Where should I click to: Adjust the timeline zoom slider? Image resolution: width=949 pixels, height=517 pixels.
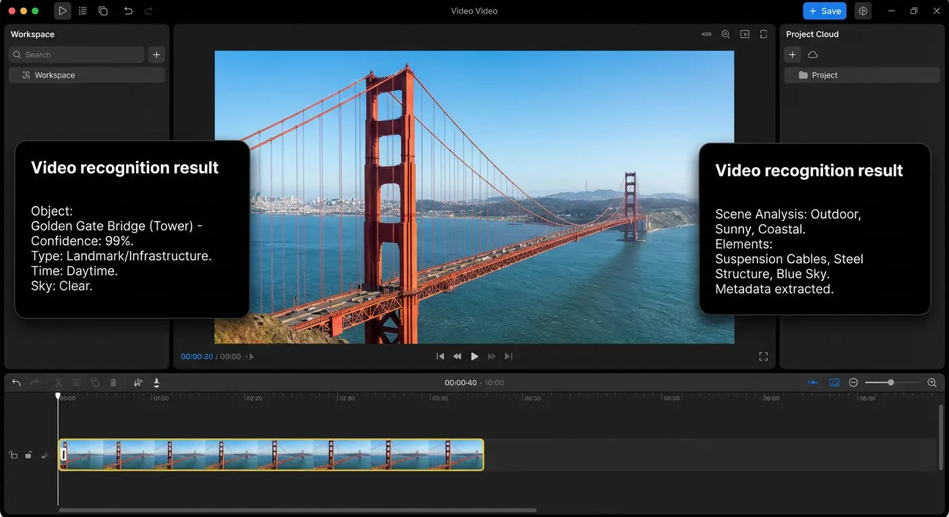891,382
